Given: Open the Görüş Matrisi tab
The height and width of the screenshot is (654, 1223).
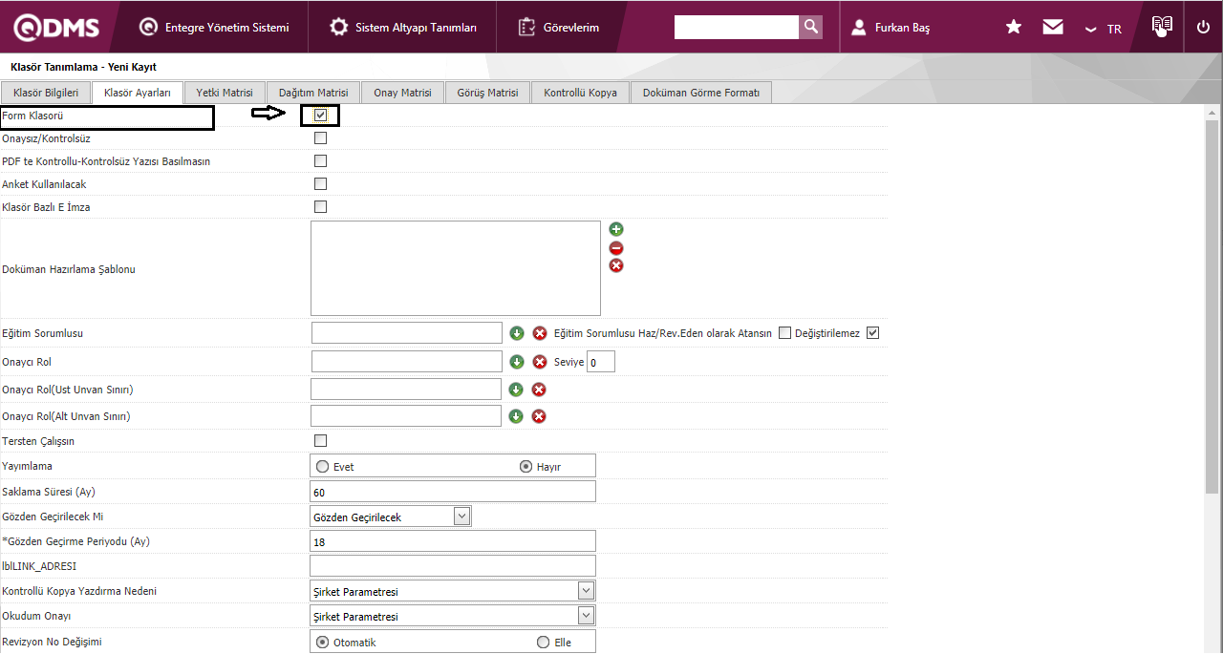Looking at the screenshot, I should point(487,93).
